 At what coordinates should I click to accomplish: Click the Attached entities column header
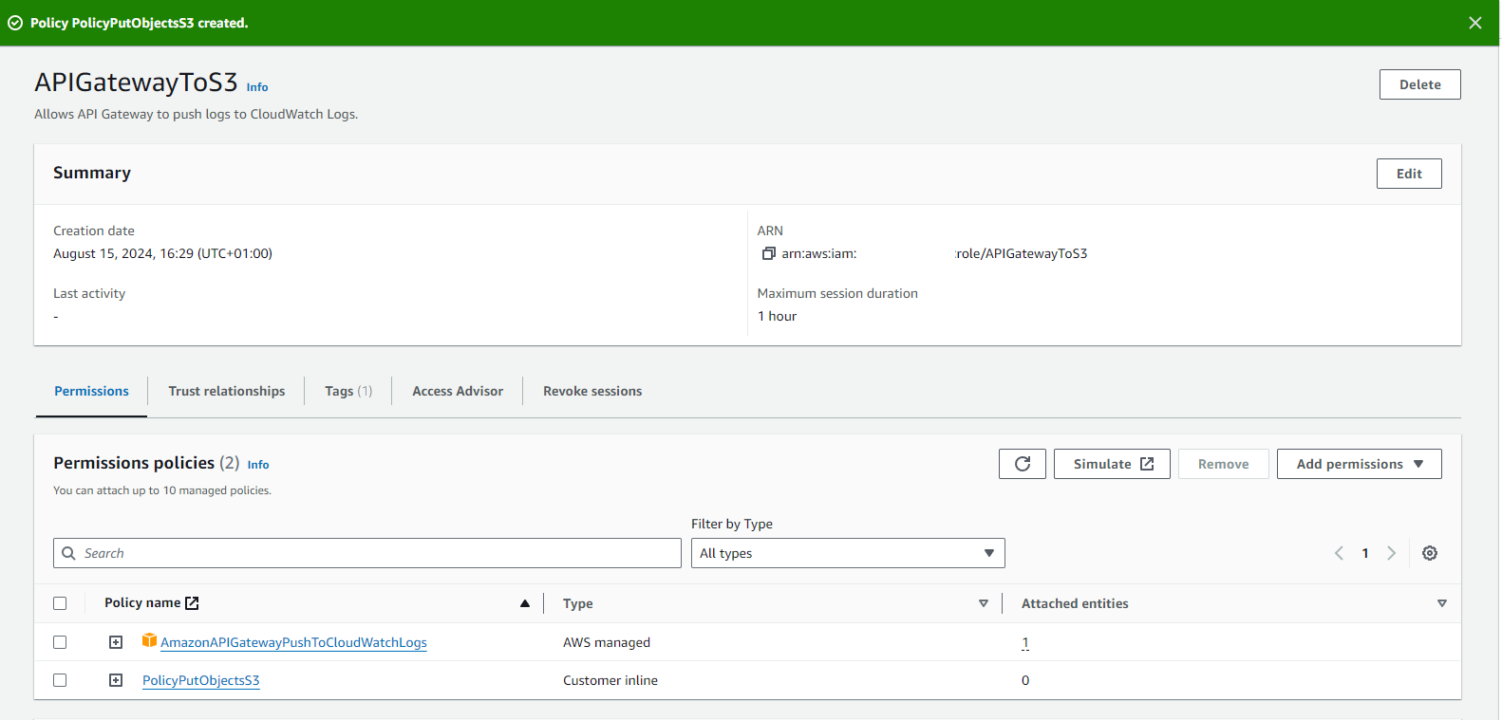coord(1075,603)
